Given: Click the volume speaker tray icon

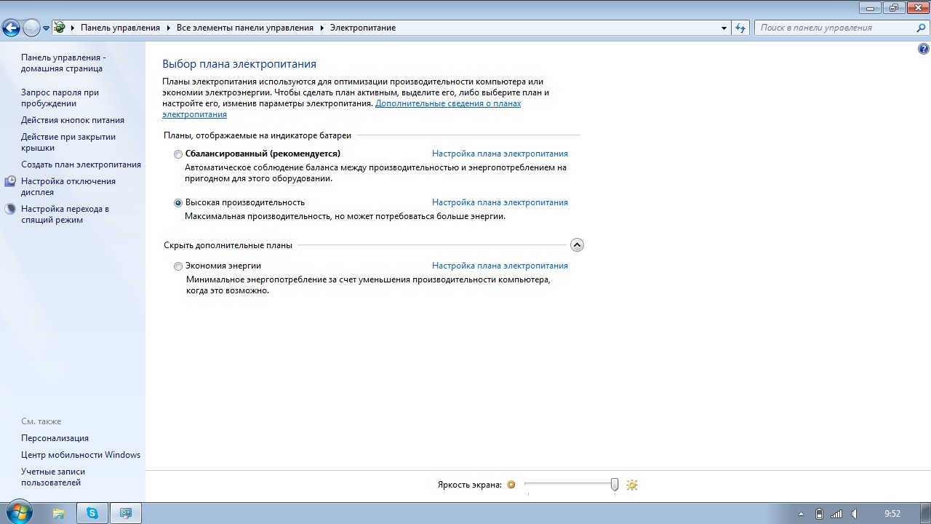Looking at the screenshot, I should pos(855,514).
